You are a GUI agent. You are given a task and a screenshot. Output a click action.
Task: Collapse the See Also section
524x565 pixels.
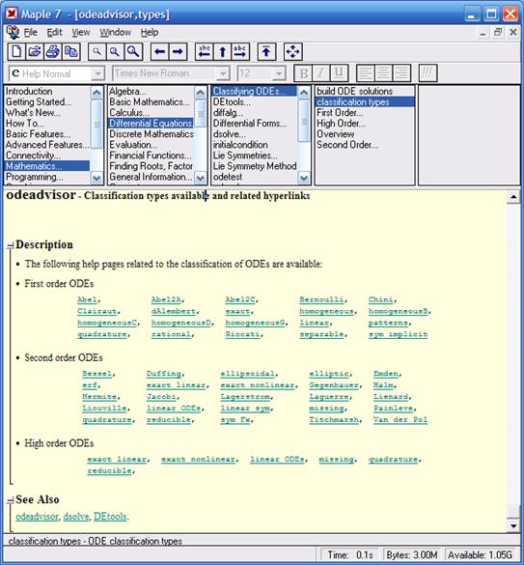tap(10, 500)
